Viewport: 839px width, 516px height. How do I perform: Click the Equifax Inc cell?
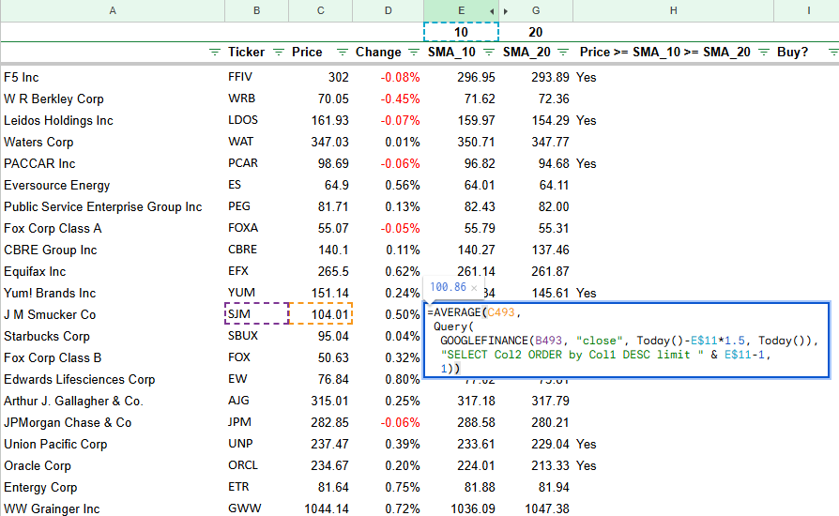click(x=113, y=272)
